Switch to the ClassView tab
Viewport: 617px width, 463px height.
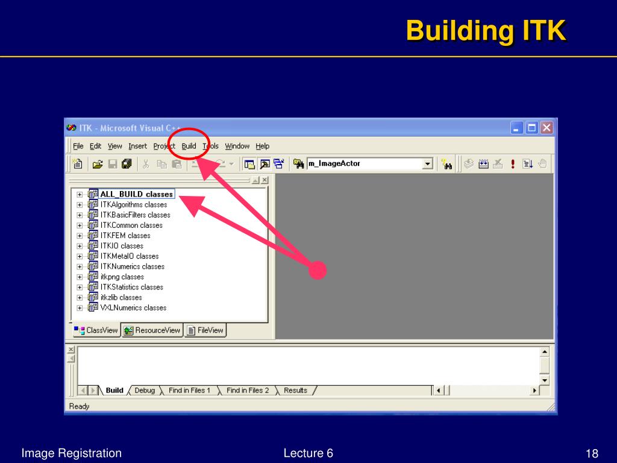click(x=96, y=330)
